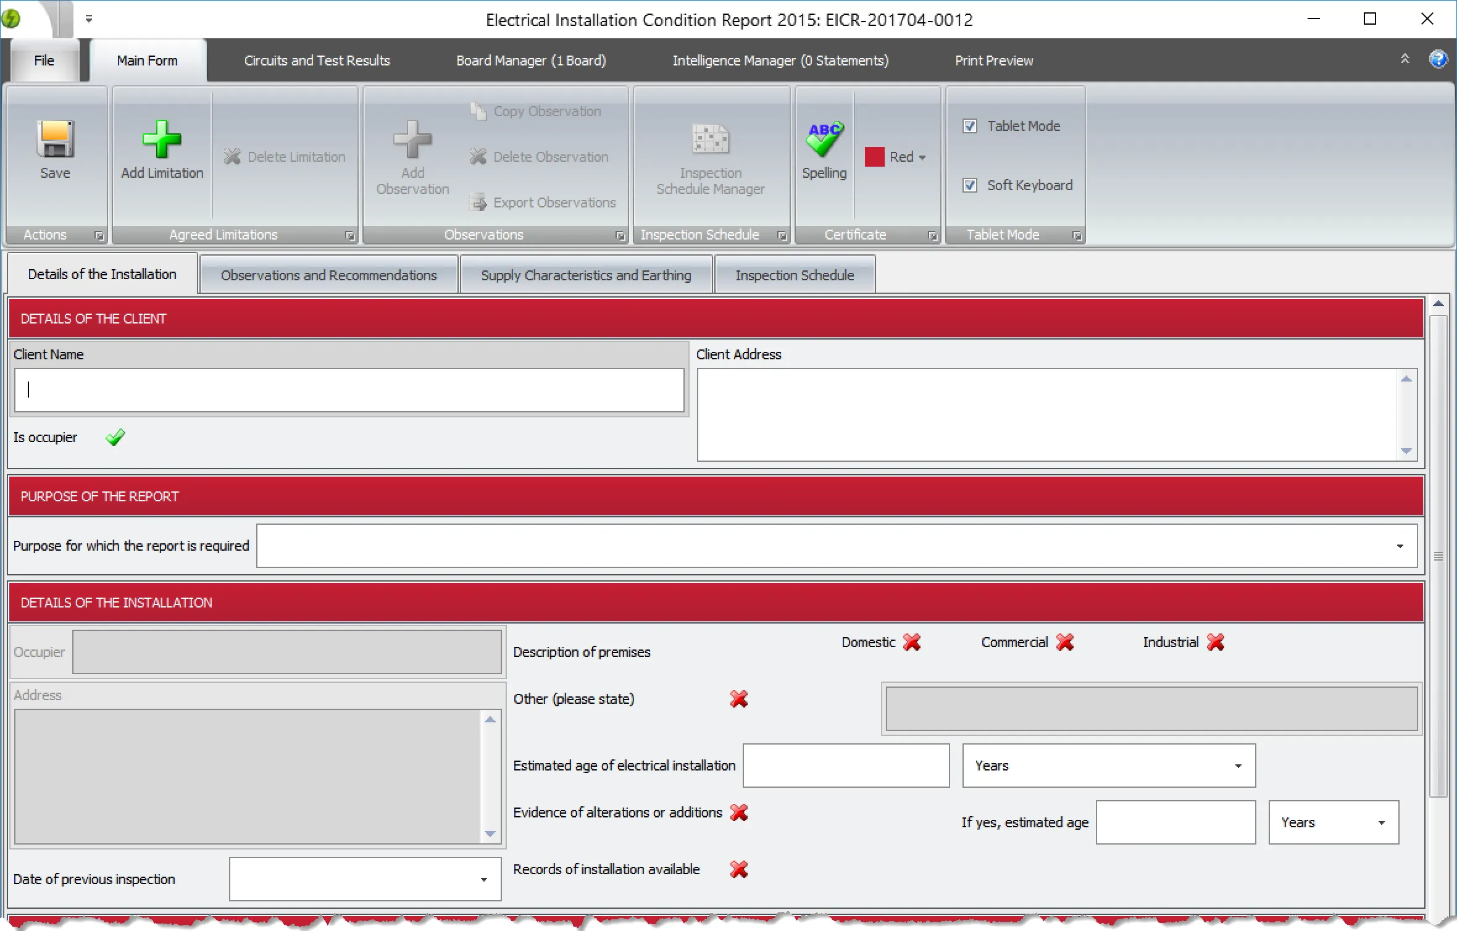Viewport: 1457px width, 931px height.
Task: Click the red colour swatch beside Spelling
Action: [x=874, y=157]
